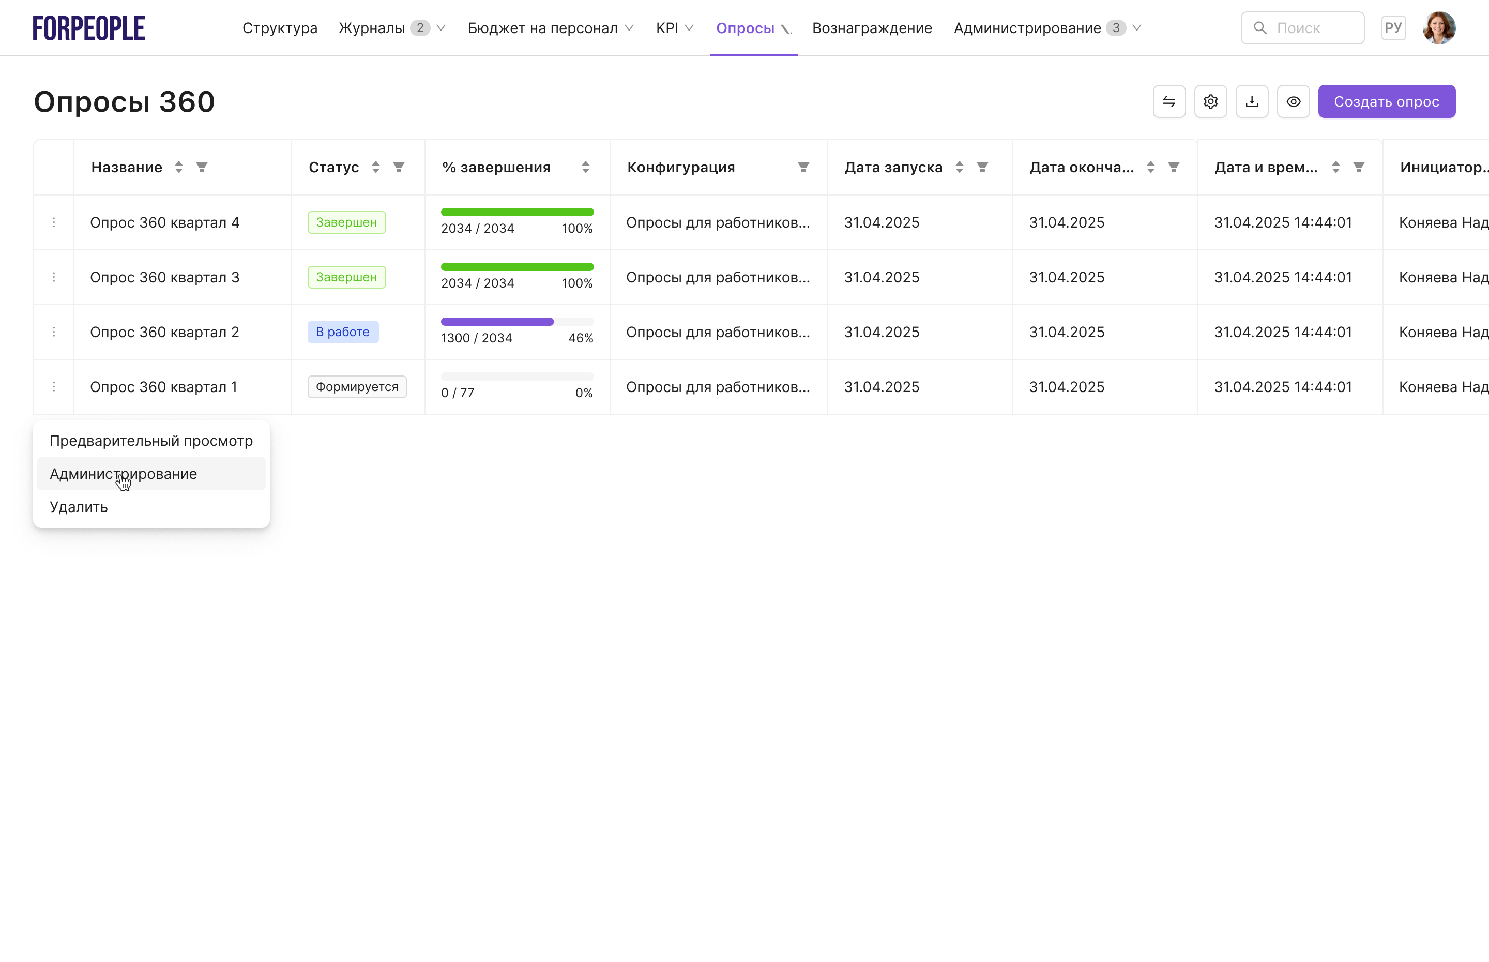Open the Вознаграждение navigation link
Image resolution: width=1489 pixels, height=962 pixels.
click(x=872, y=28)
